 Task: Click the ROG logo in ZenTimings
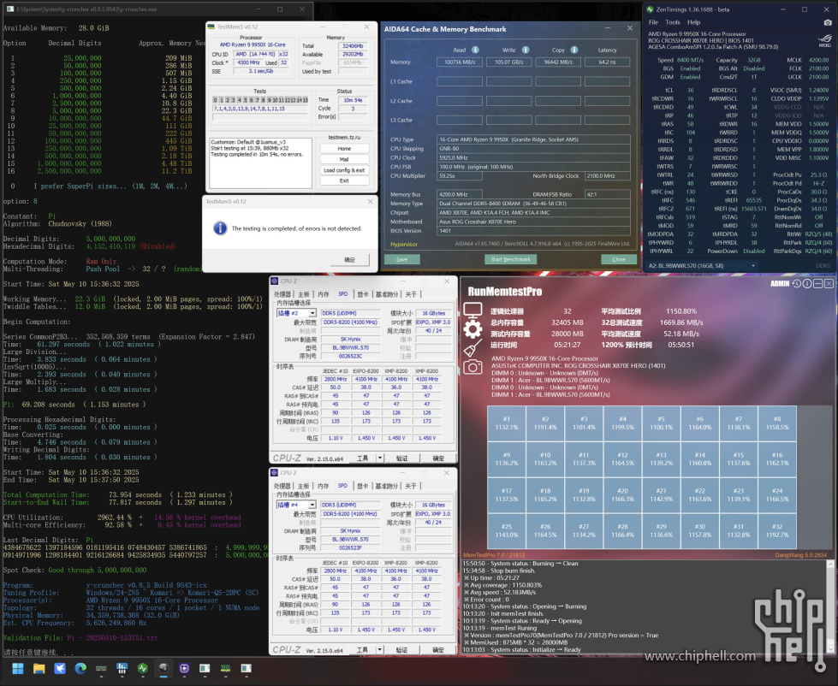[824, 41]
